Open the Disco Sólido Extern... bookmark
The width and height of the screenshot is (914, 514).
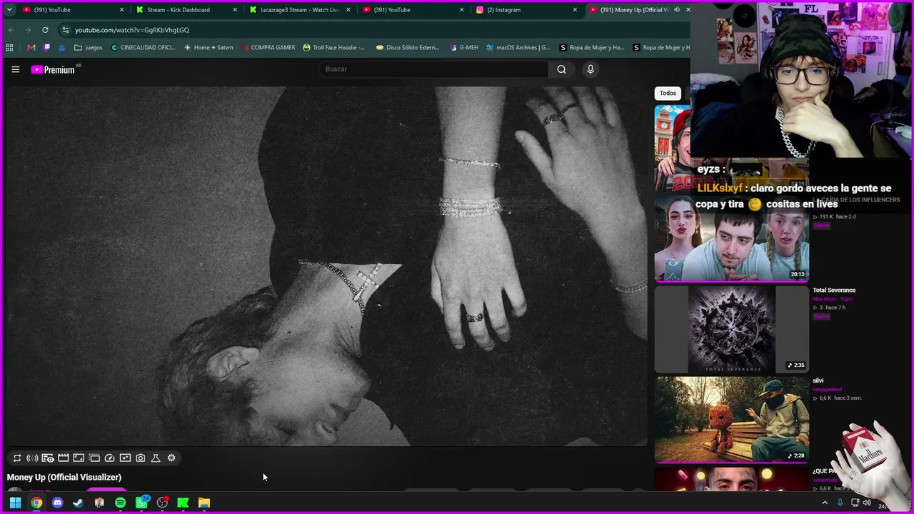click(408, 48)
